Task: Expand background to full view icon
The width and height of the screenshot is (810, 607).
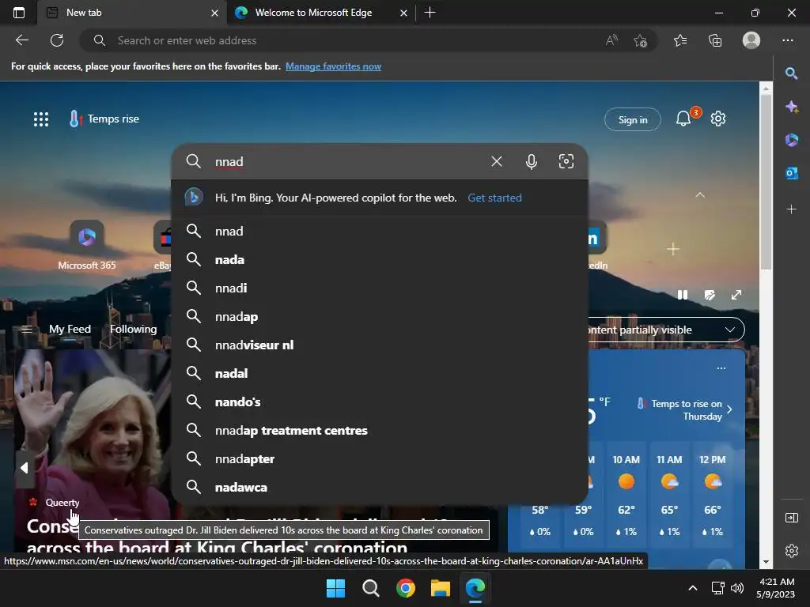Action: coord(736,295)
